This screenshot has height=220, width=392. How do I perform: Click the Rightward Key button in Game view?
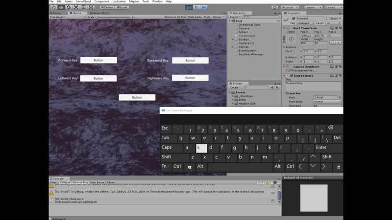click(190, 78)
